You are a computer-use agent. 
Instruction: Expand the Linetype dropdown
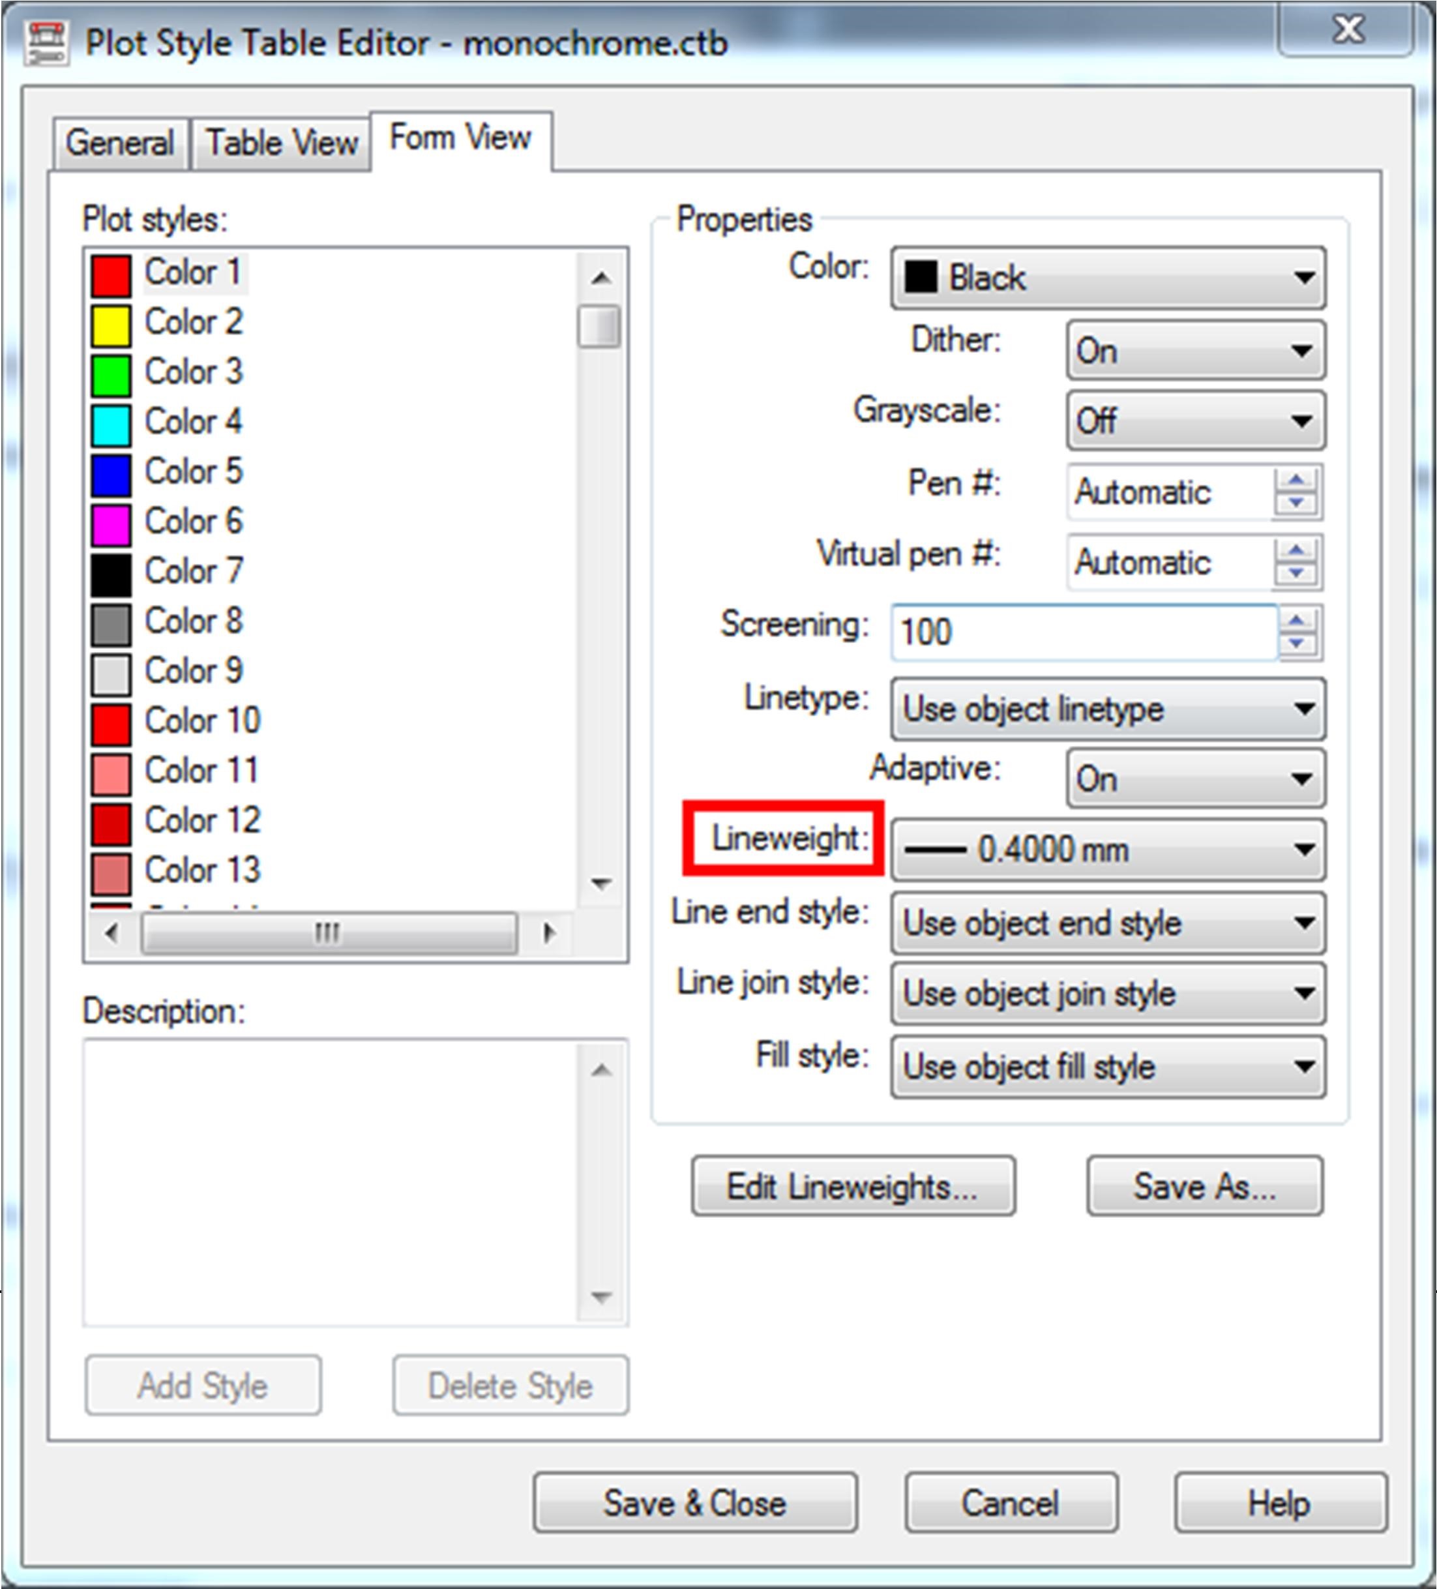tap(1108, 709)
